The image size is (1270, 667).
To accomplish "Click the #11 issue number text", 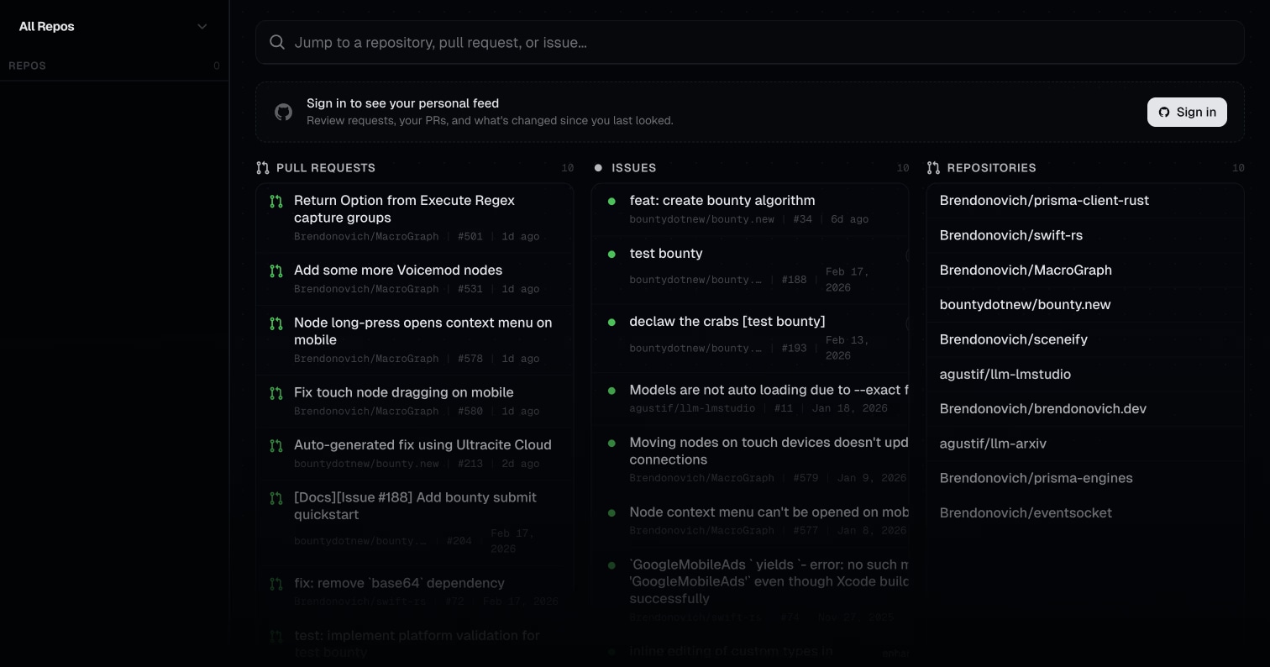I will point(784,408).
